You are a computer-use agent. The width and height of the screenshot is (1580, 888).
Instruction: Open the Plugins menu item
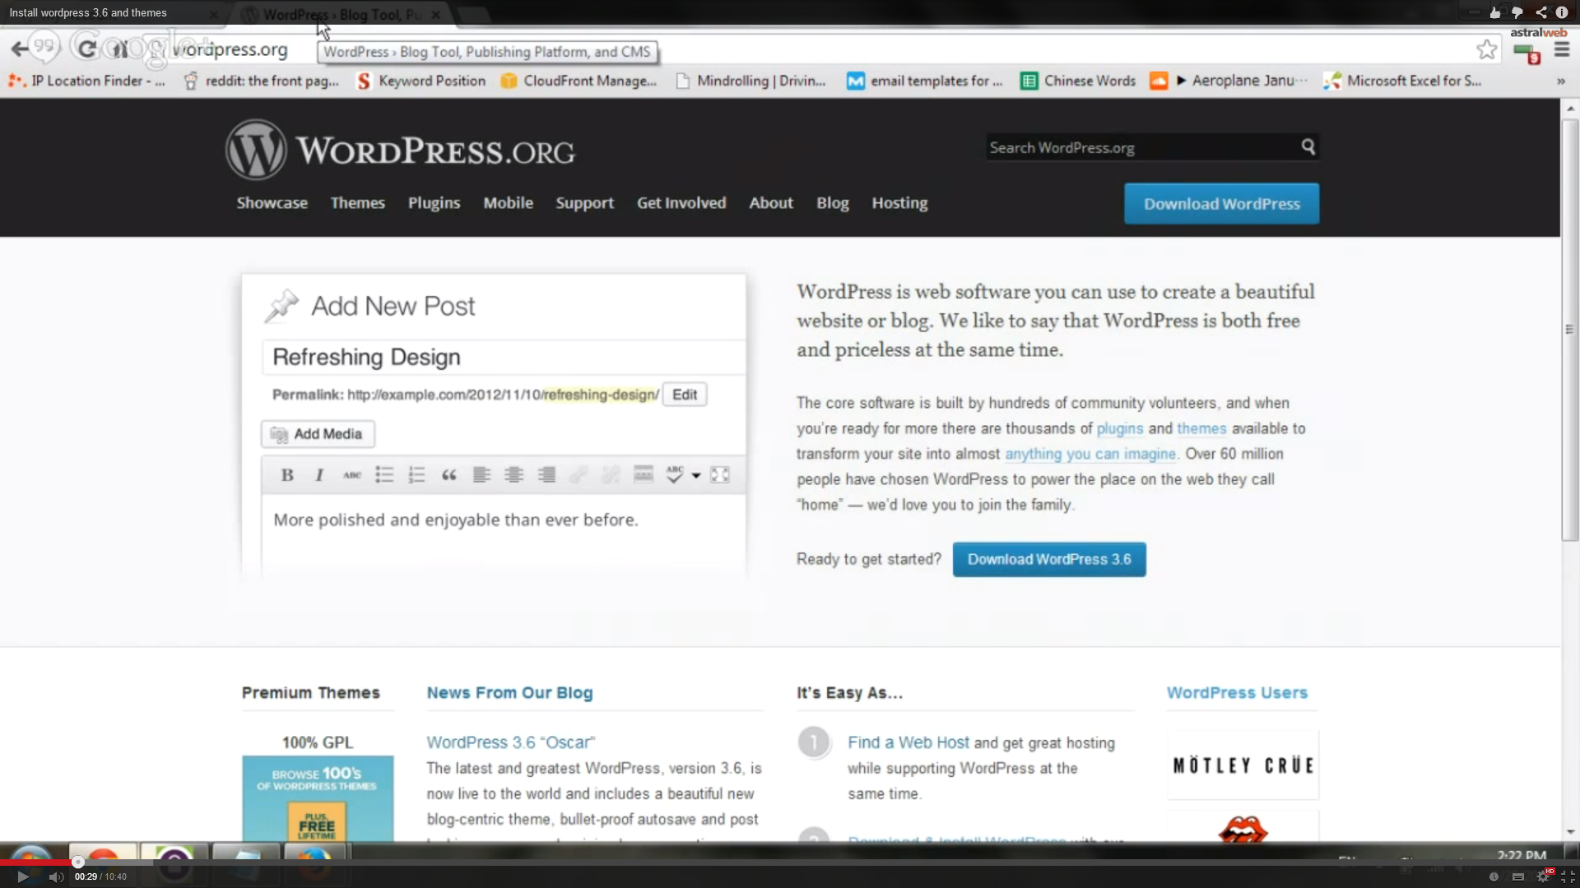coord(434,203)
